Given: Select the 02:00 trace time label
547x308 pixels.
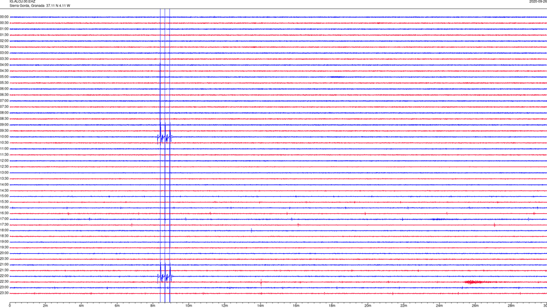Looking at the screenshot, I should tap(5, 41).
